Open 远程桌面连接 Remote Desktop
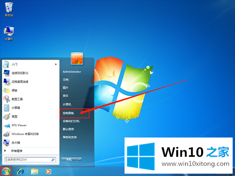 click(31, 82)
